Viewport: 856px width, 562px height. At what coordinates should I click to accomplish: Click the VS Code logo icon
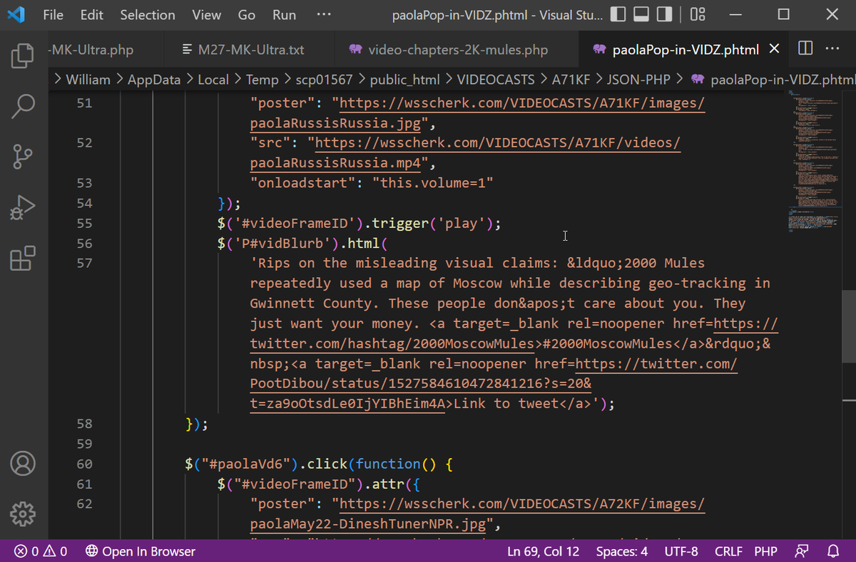[16, 14]
